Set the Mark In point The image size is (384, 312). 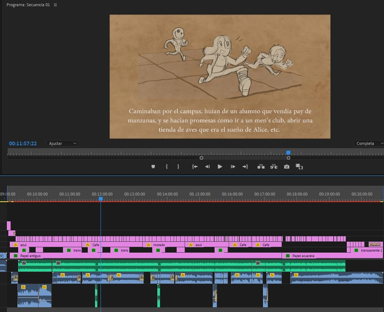coord(166,166)
